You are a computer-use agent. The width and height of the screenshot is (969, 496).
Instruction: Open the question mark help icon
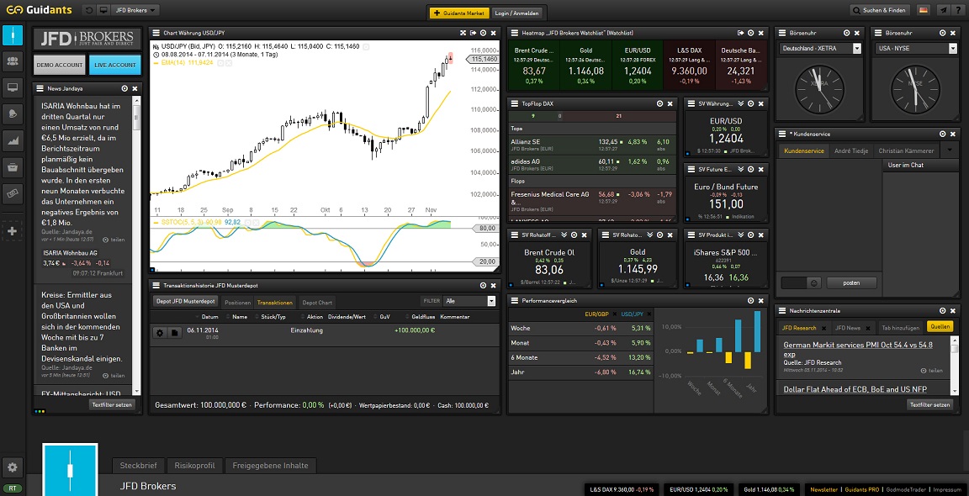[x=957, y=10]
